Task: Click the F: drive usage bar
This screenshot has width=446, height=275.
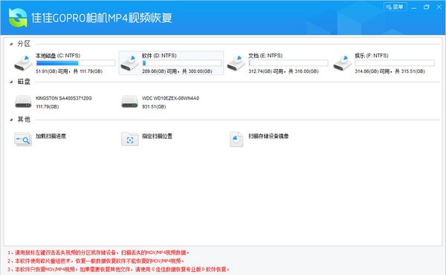Action: point(395,63)
